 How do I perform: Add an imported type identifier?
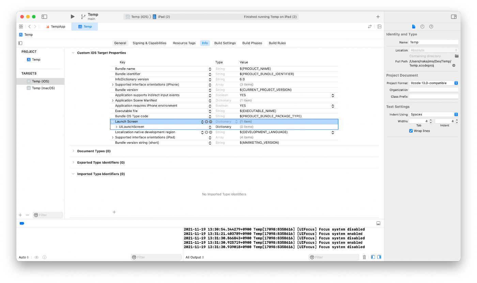point(114,212)
